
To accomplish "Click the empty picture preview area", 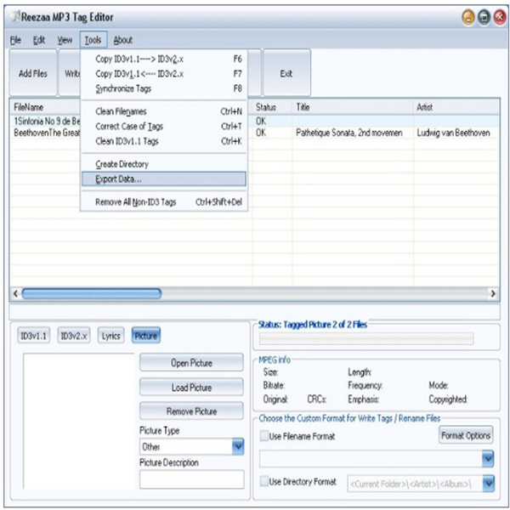I will pos(79,421).
